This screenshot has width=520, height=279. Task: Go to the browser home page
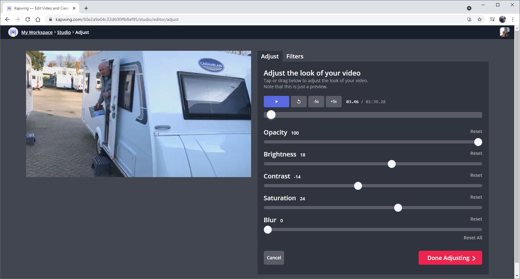[x=38, y=19]
